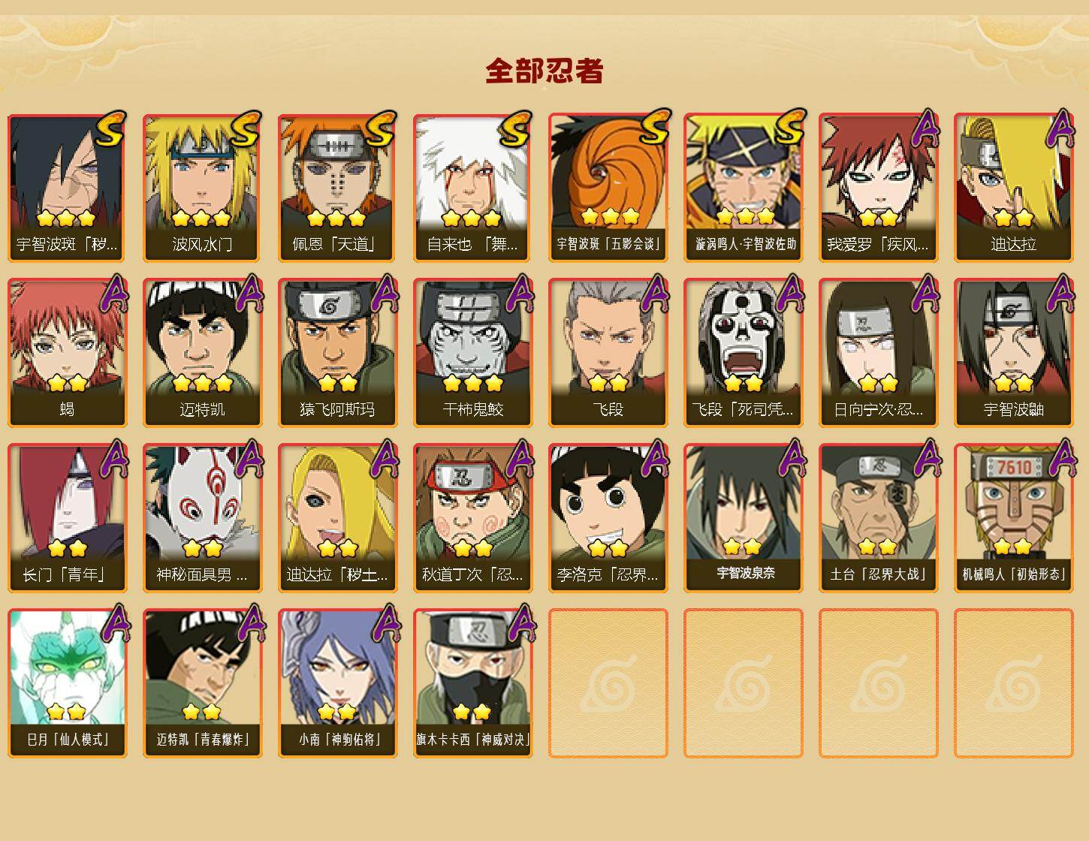Image resolution: width=1089 pixels, height=841 pixels.
Task: Select the 机械鸣人「初始形态」 card
Action: point(1014,518)
